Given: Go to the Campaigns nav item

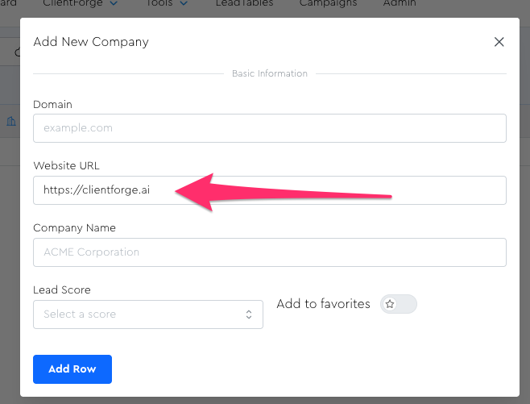Looking at the screenshot, I should coord(328,3).
